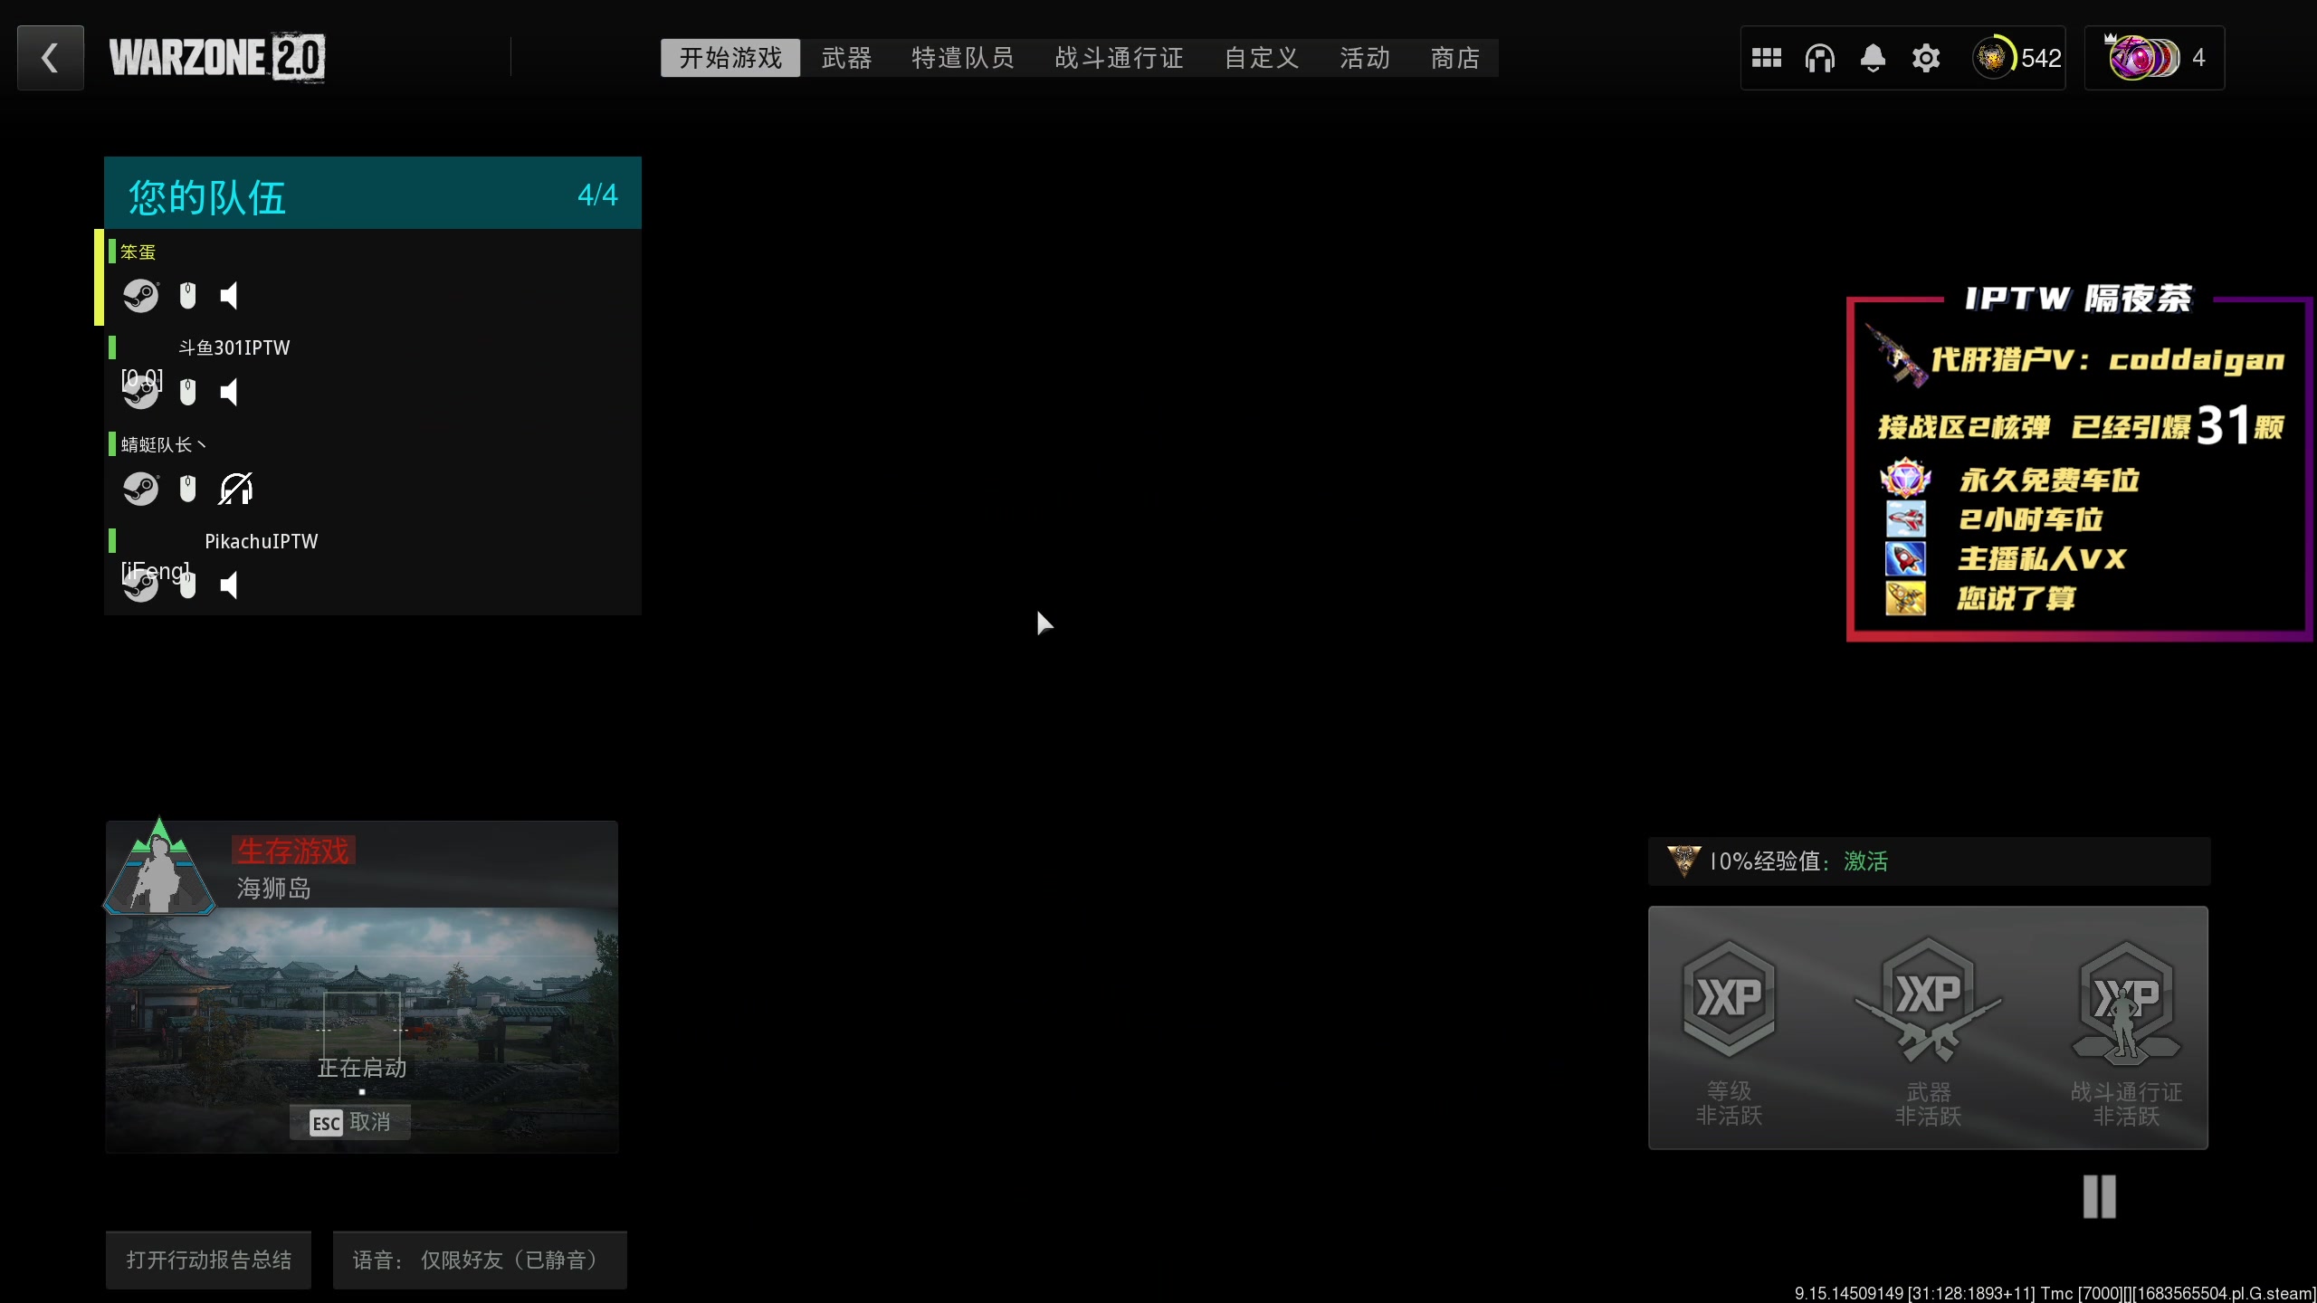Mute the speaker for PikachuIPTW
The width and height of the screenshot is (2317, 1303).
229,586
